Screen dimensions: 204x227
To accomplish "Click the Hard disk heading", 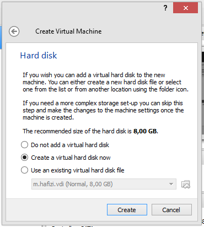I will [39, 56].
